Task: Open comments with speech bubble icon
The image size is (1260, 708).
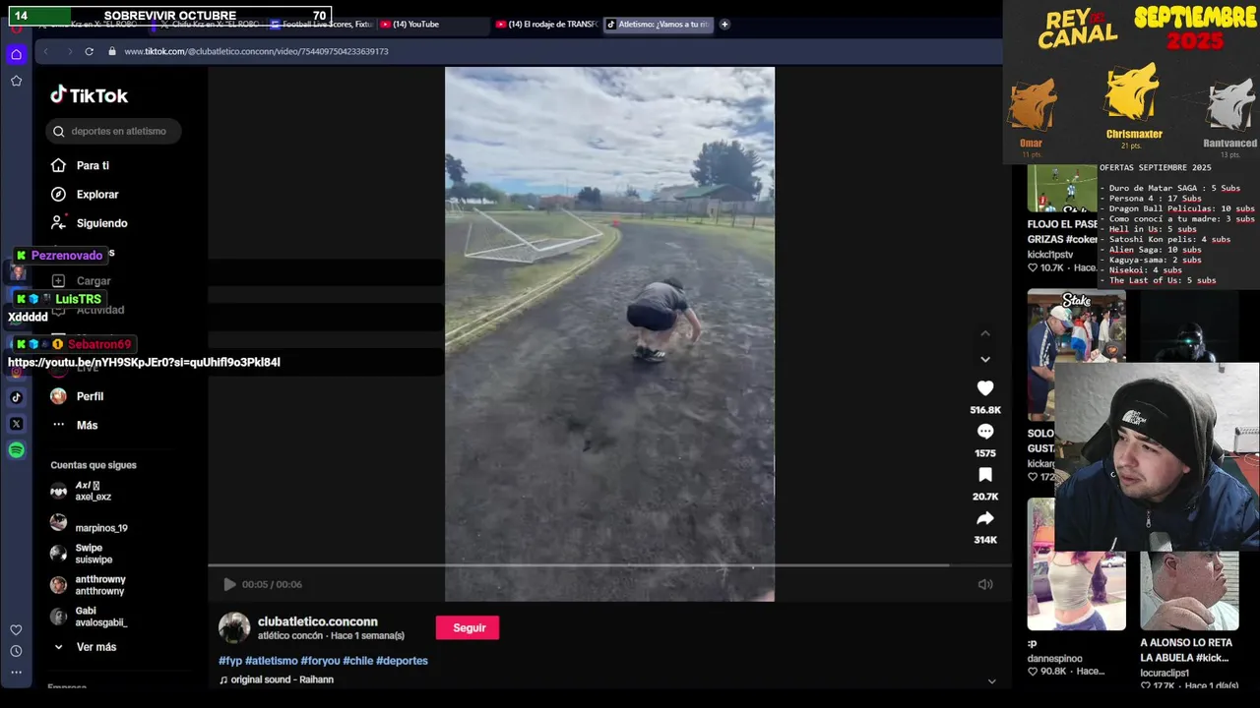Action: click(x=985, y=432)
